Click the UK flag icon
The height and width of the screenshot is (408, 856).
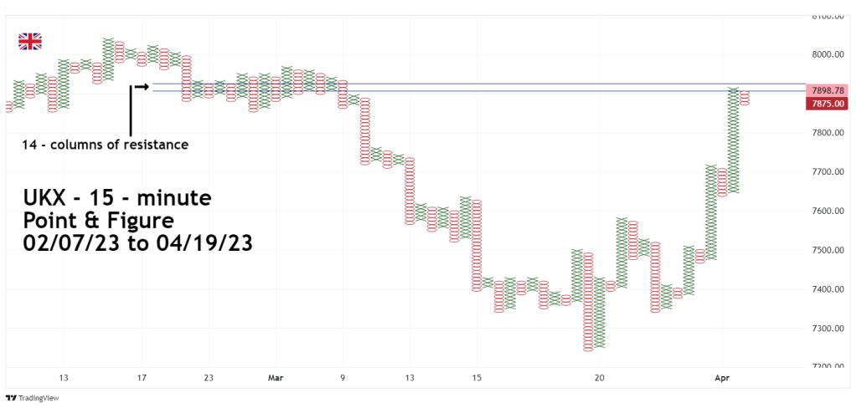click(30, 42)
